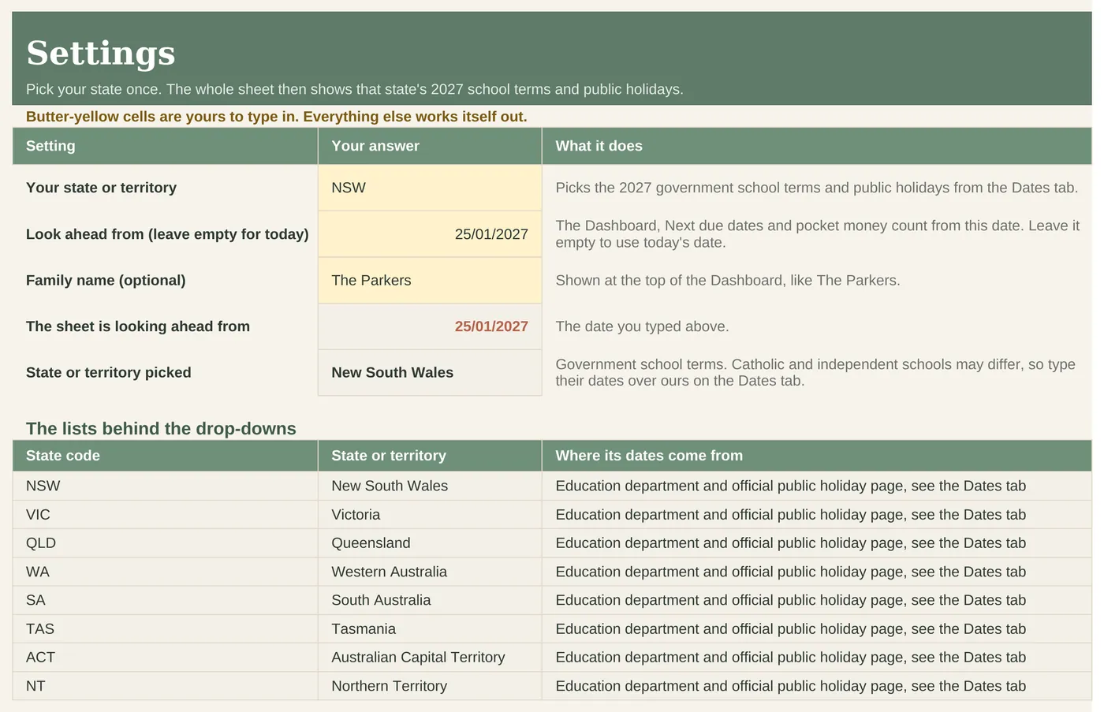
Task: Click the "State or territory" column header
Action: (x=430, y=456)
